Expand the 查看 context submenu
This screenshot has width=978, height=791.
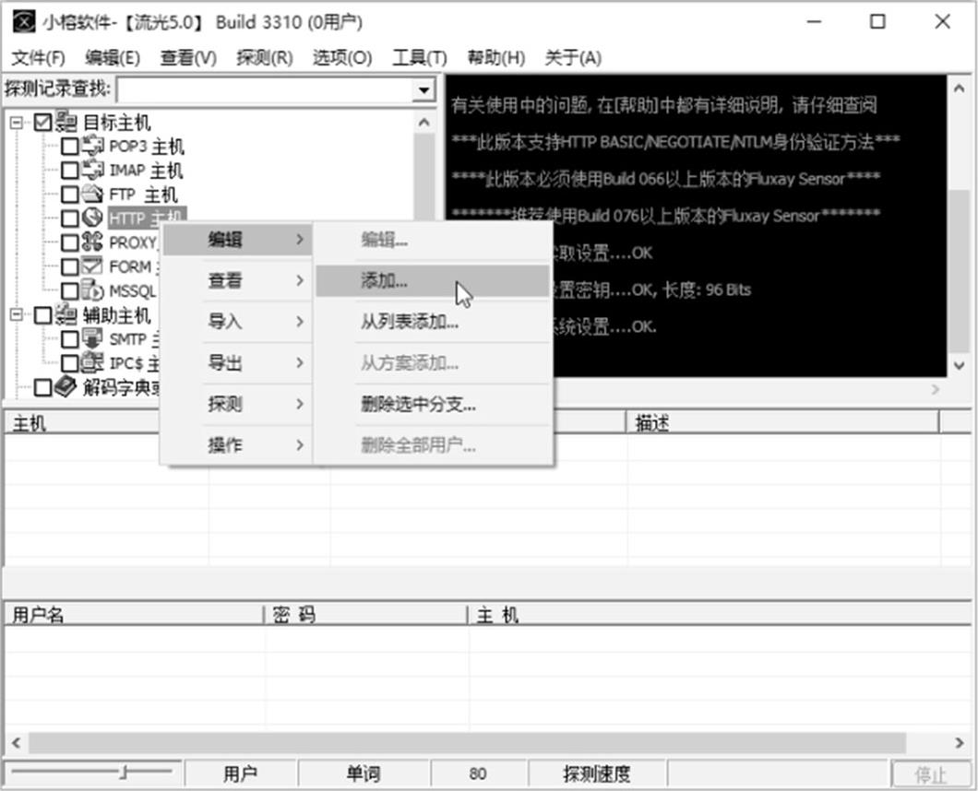click(238, 280)
